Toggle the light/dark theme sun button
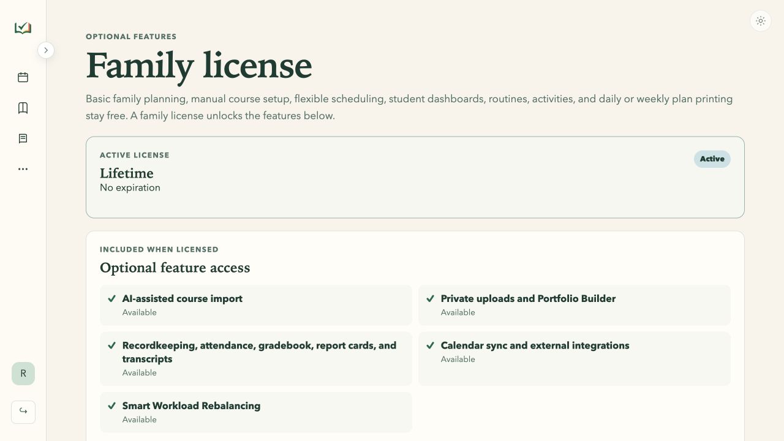The height and width of the screenshot is (441, 784). pos(761,21)
